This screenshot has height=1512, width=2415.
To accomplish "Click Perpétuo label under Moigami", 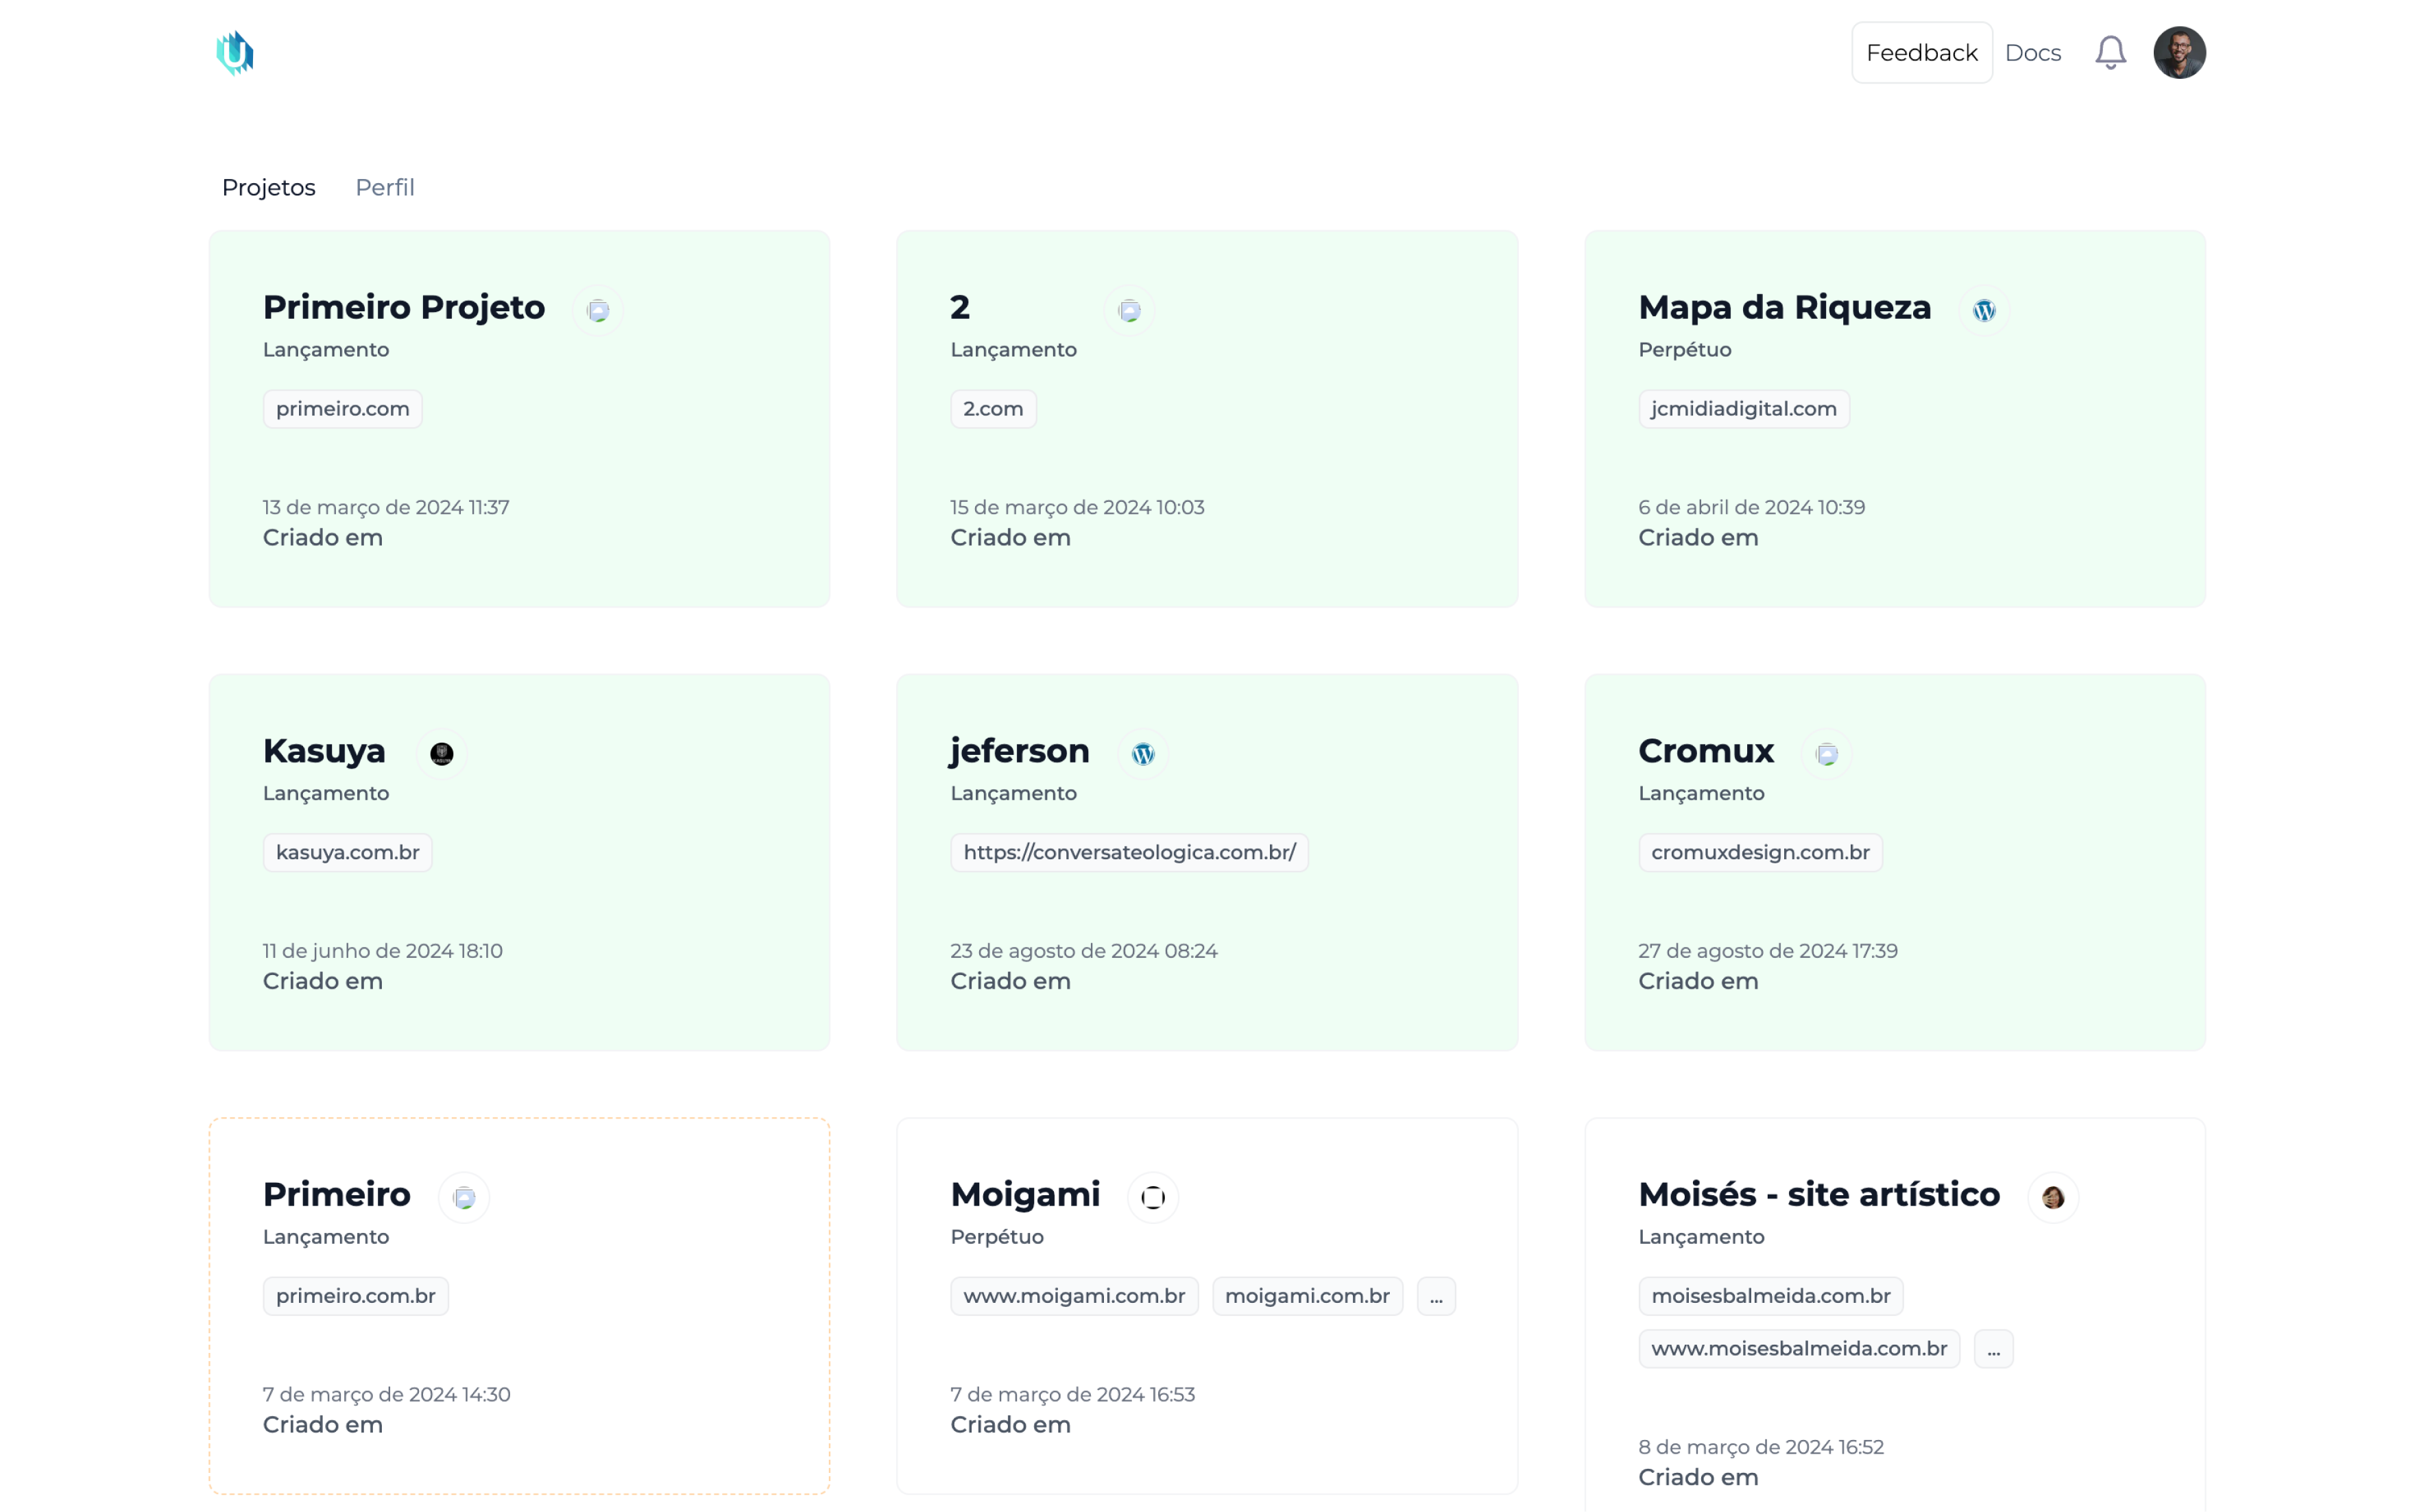I will (x=997, y=1237).
